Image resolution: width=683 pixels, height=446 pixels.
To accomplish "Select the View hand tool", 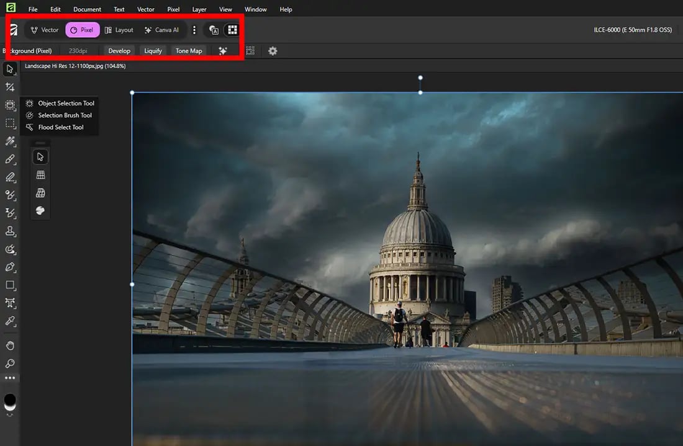I will [10, 346].
